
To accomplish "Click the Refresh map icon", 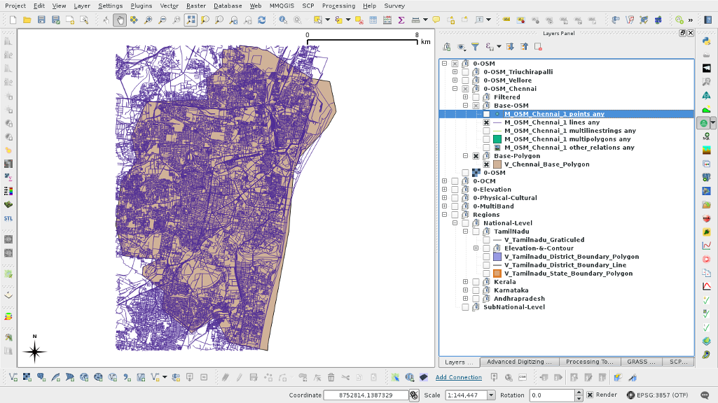I will pyautogui.click(x=261, y=20).
